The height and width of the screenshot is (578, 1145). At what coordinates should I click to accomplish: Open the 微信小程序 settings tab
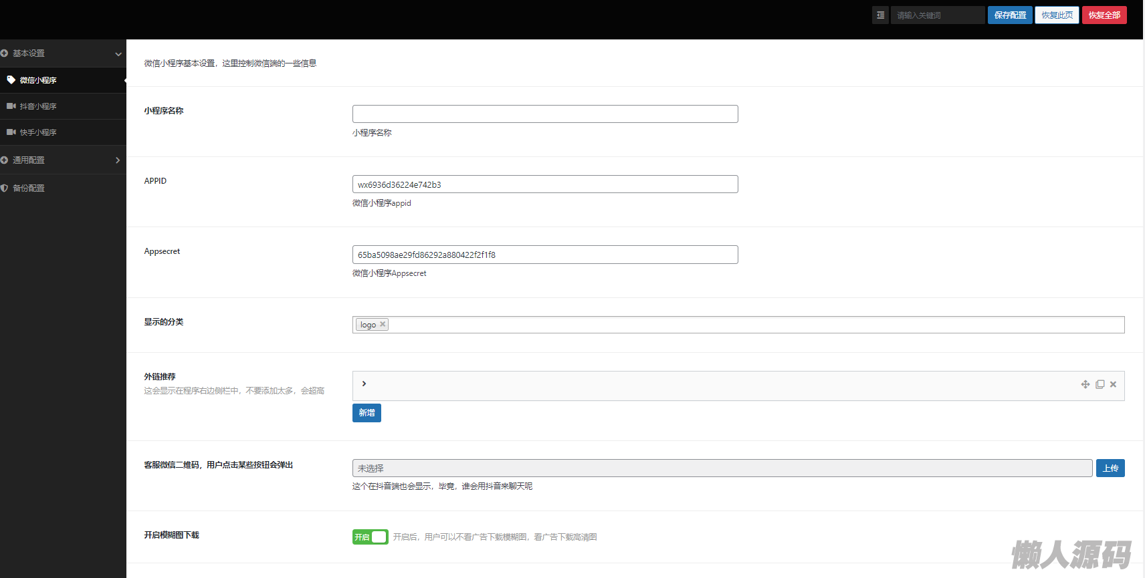click(63, 80)
